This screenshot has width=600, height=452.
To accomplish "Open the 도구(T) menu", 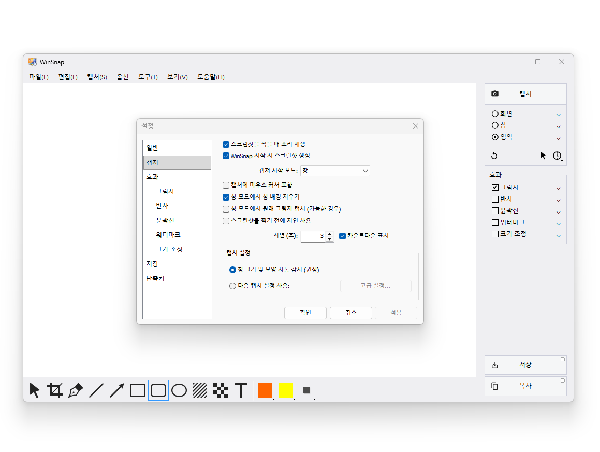I will click(x=148, y=77).
